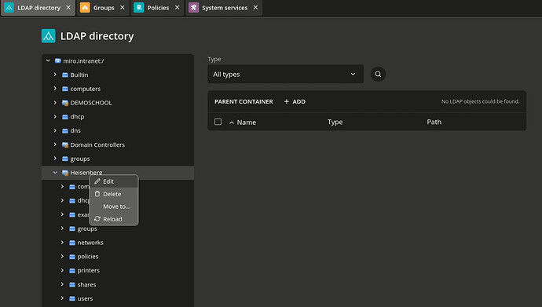This screenshot has height=307, width=542.
Task: Expand the printers tree node
Action: coord(62,270)
